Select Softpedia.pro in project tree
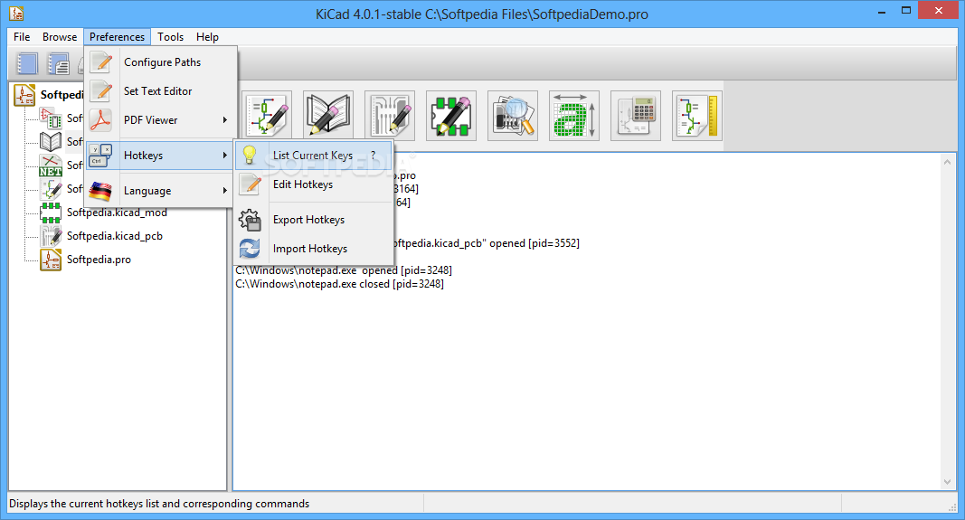Viewport: 965px width, 520px height. coord(99,260)
